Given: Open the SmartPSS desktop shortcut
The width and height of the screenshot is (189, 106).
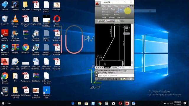Looking at the screenshot, I should (15, 6).
